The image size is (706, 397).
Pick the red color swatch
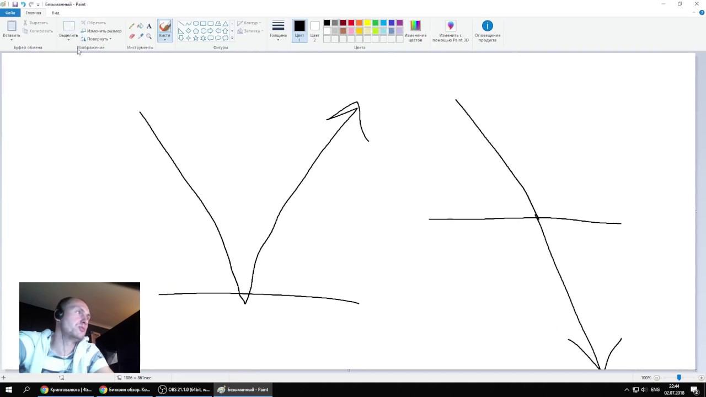[351, 23]
